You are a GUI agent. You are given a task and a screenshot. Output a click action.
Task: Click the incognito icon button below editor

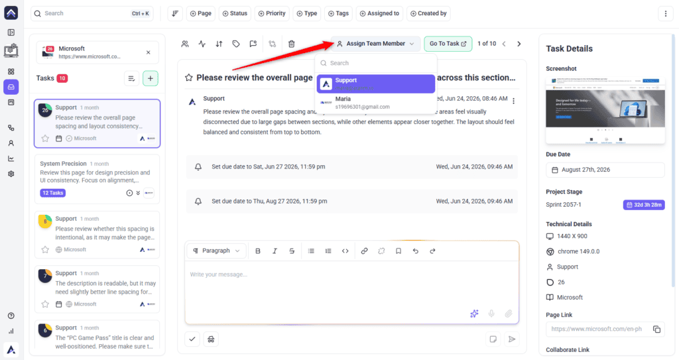click(x=211, y=339)
